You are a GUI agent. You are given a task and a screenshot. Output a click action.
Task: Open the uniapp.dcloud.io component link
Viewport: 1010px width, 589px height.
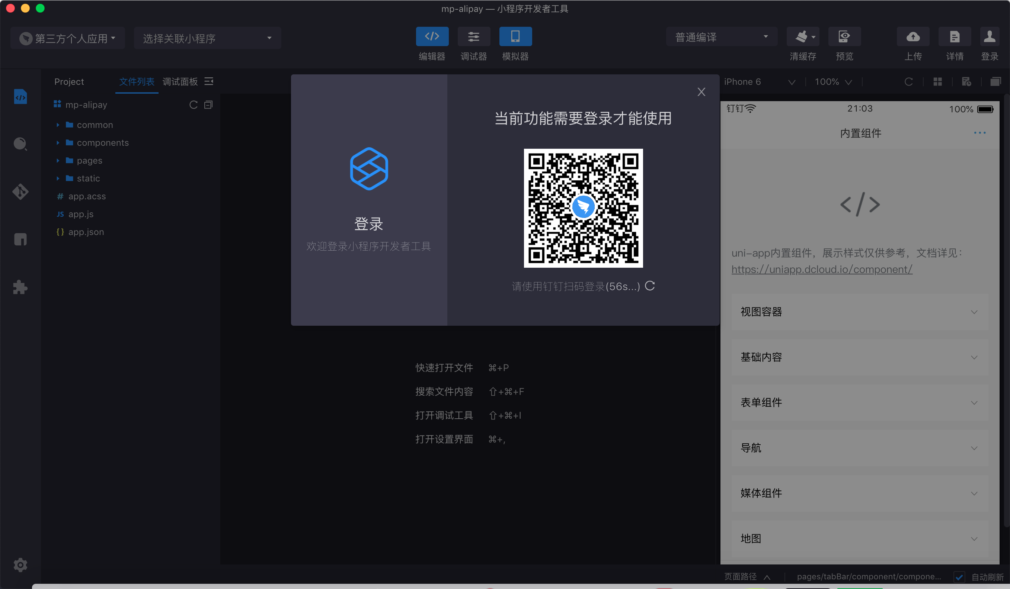pyautogui.click(x=822, y=270)
